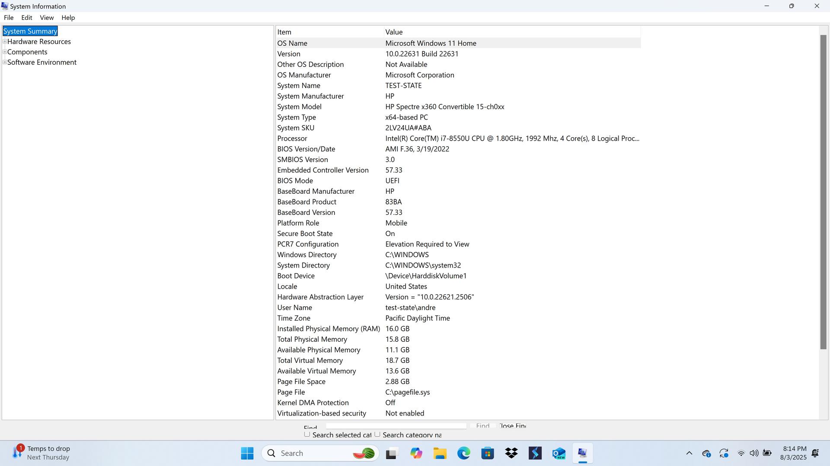830x466 pixels.
Task: Expand the Software Environment tree node
Action: point(5,62)
